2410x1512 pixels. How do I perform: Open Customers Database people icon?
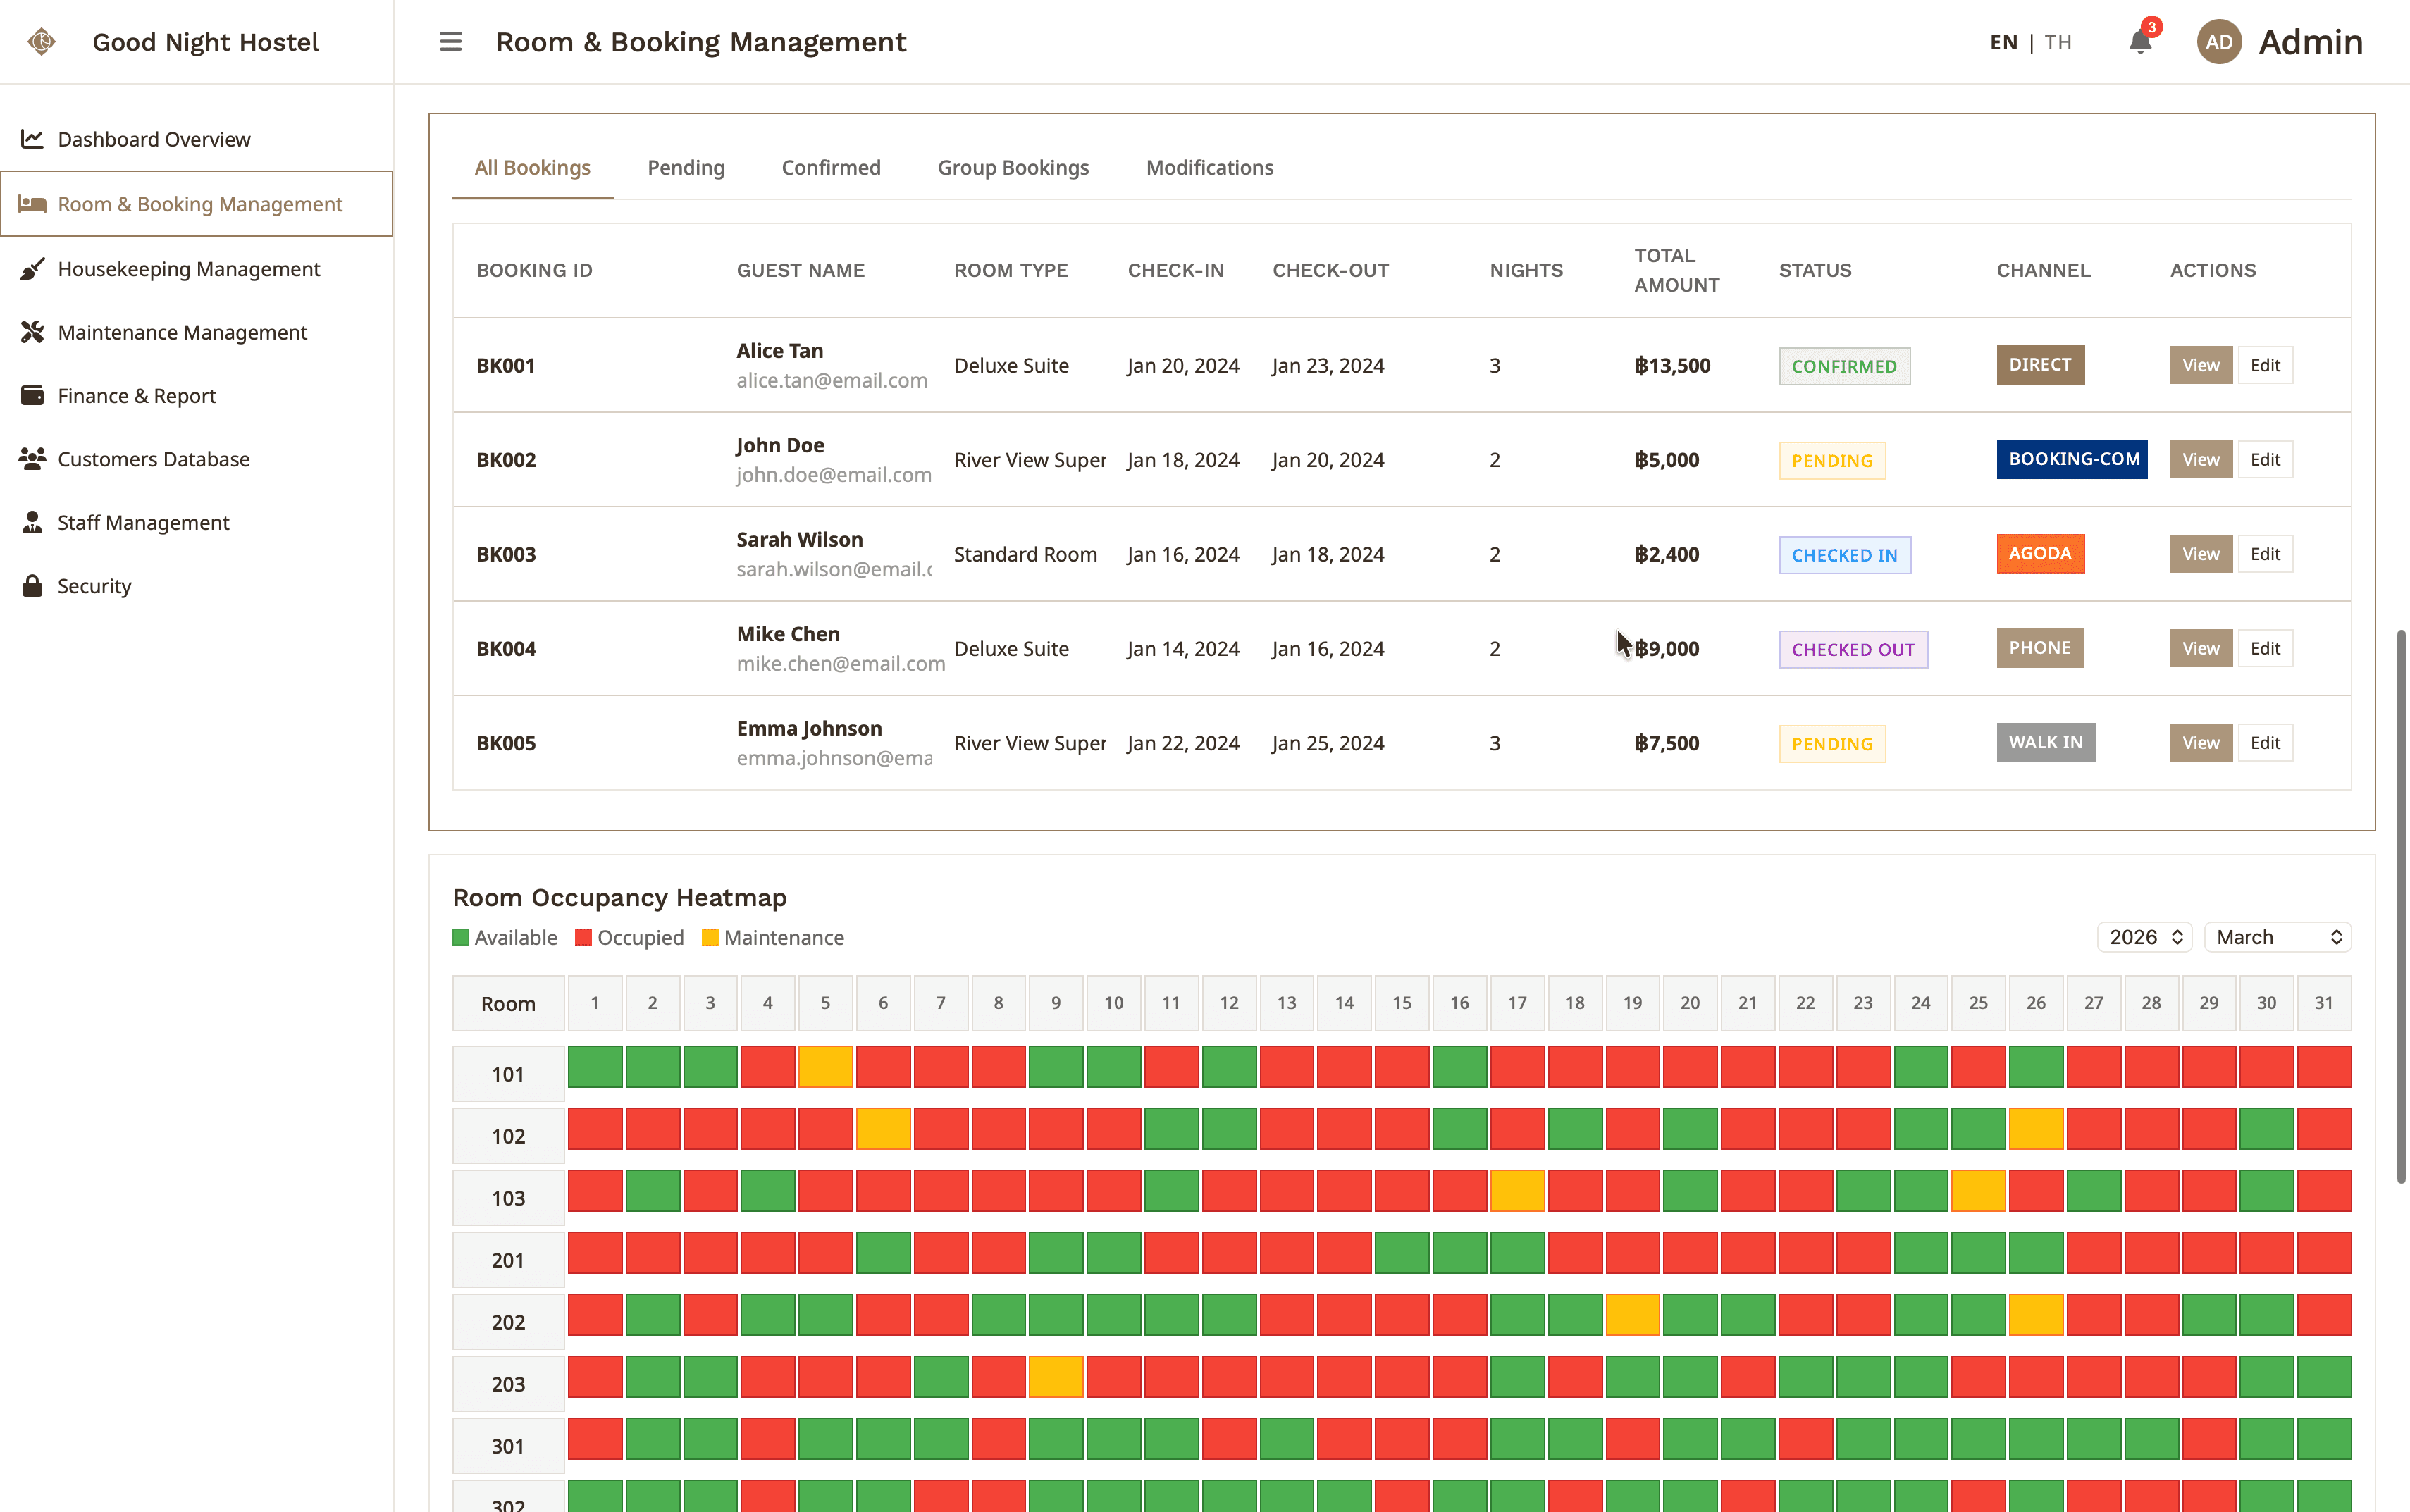pos(32,459)
